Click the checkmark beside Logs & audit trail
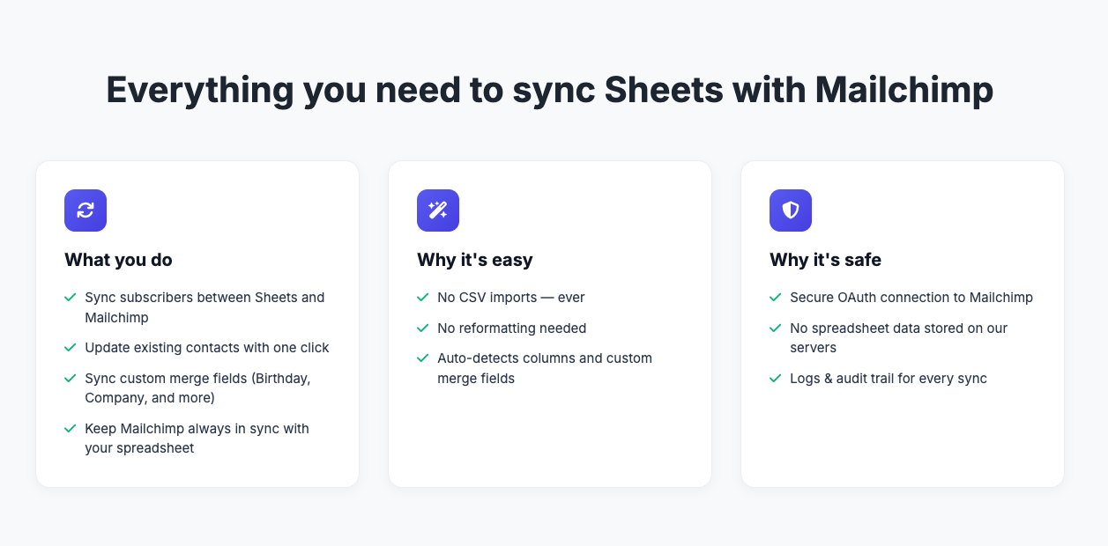This screenshot has width=1108, height=546. point(775,379)
